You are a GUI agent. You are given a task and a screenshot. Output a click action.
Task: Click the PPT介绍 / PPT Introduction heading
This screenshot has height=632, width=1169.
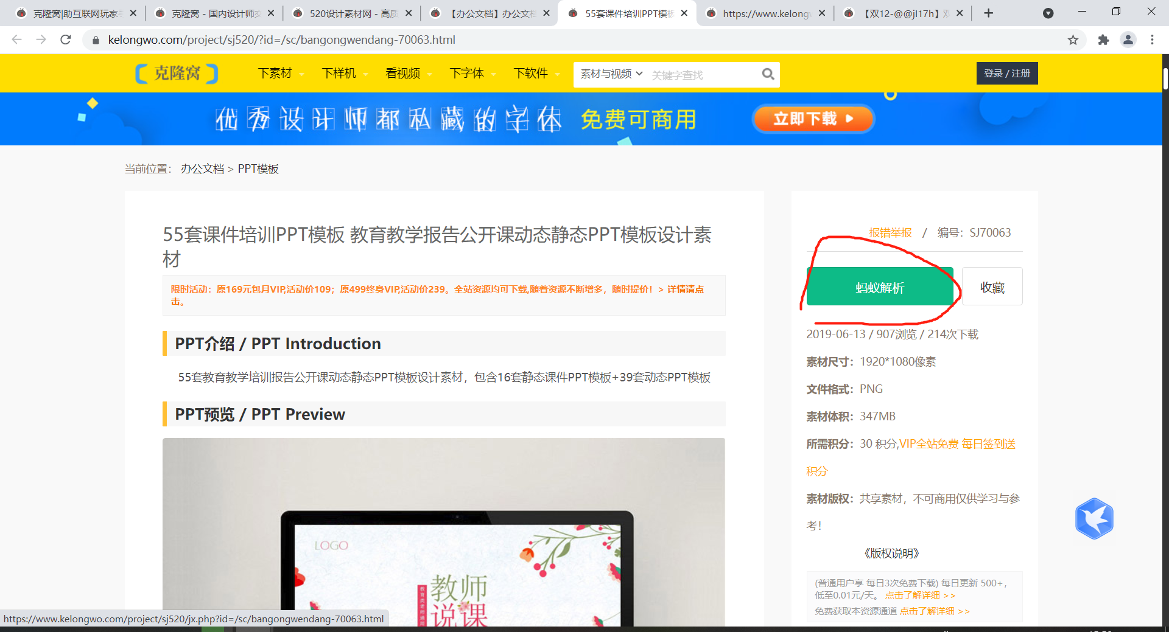(278, 344)
